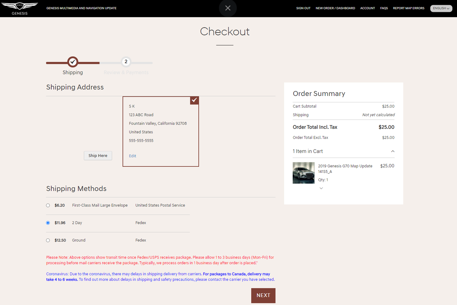The width and height of the screenshot is (457, 305).
Task: Click selected address checkmark badge
Action: 194,100
